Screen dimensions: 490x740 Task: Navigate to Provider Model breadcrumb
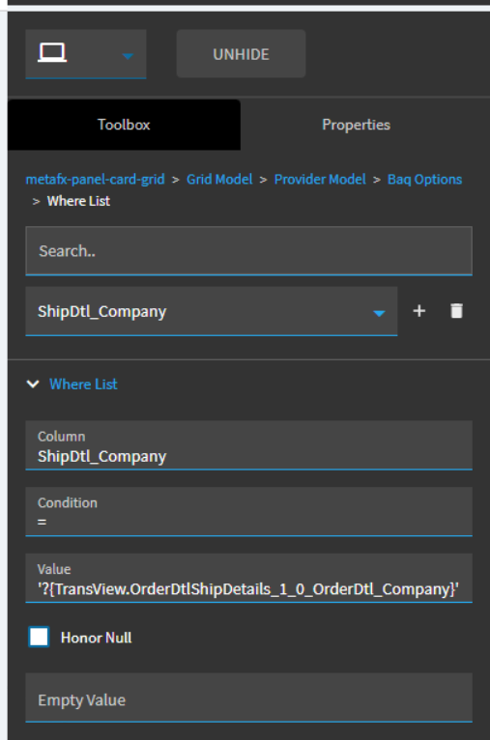(x=320, y=180)
